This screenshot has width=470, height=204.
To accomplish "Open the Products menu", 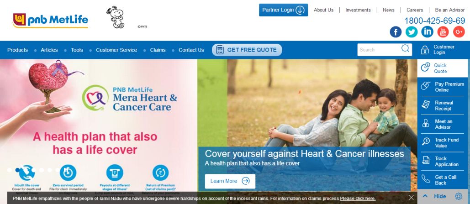I will pos(17,50).
